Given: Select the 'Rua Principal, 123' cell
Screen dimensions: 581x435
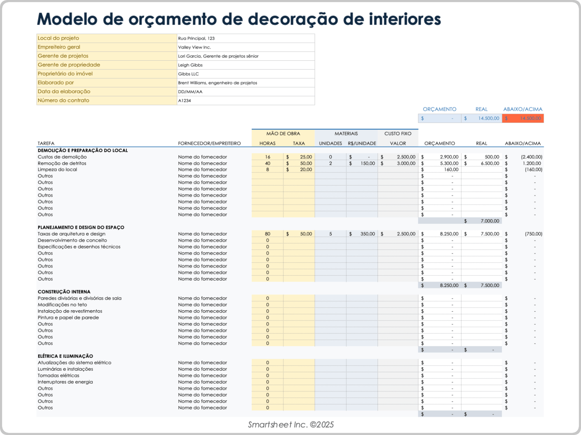Looking at the screenshot, I should tap(246, 38).
